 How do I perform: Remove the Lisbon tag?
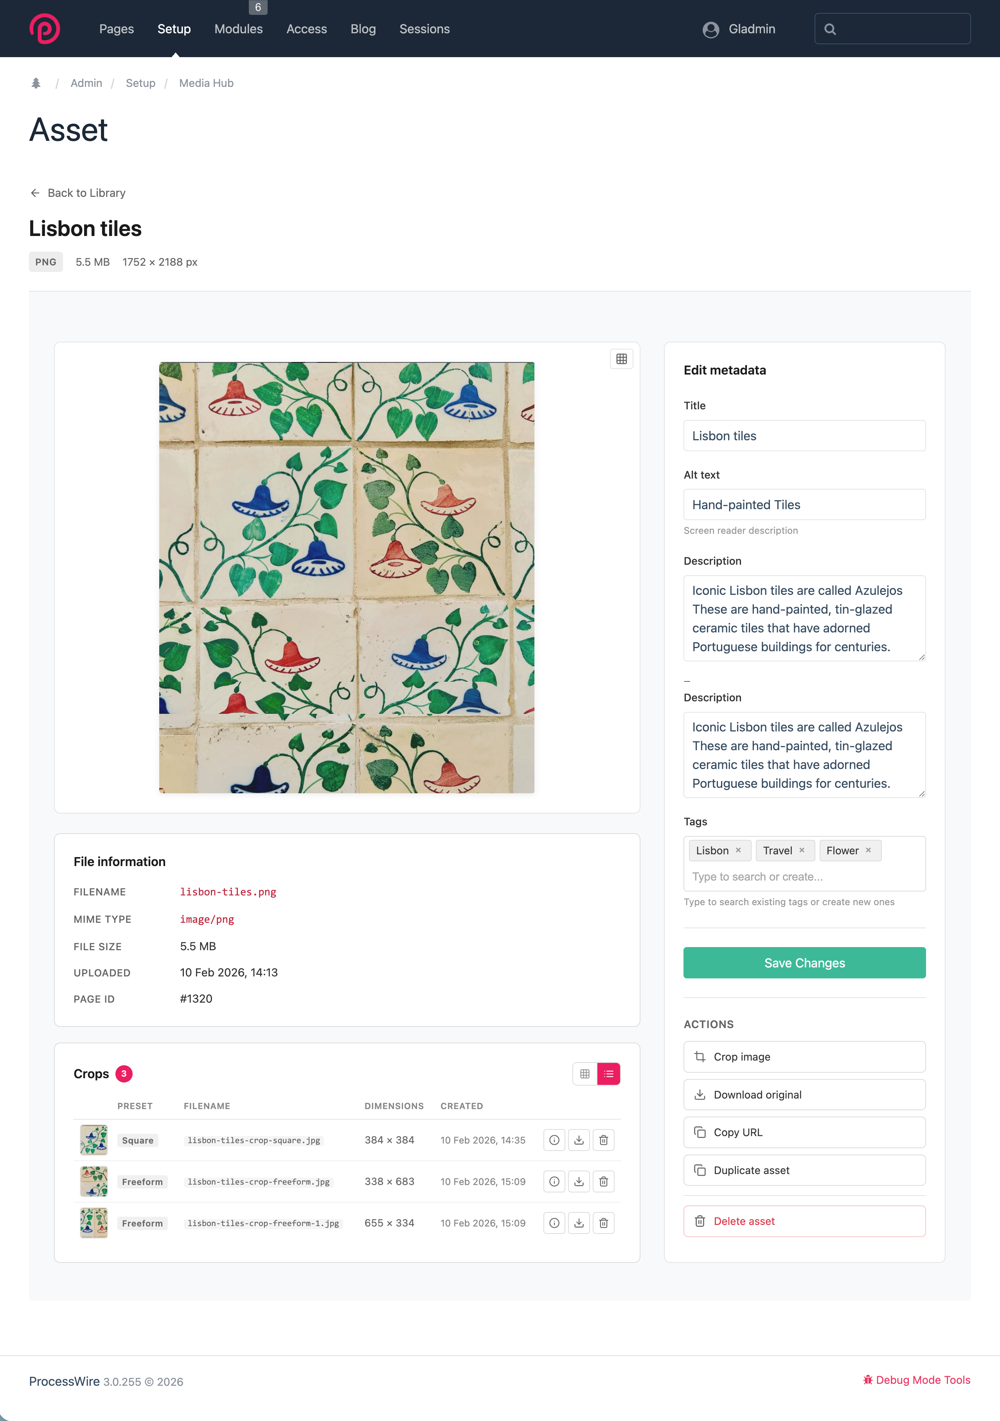pos(738,850)
